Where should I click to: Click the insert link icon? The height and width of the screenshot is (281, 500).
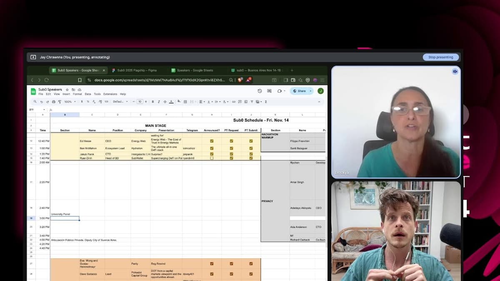pyautogui.click(x=234, y=102)
